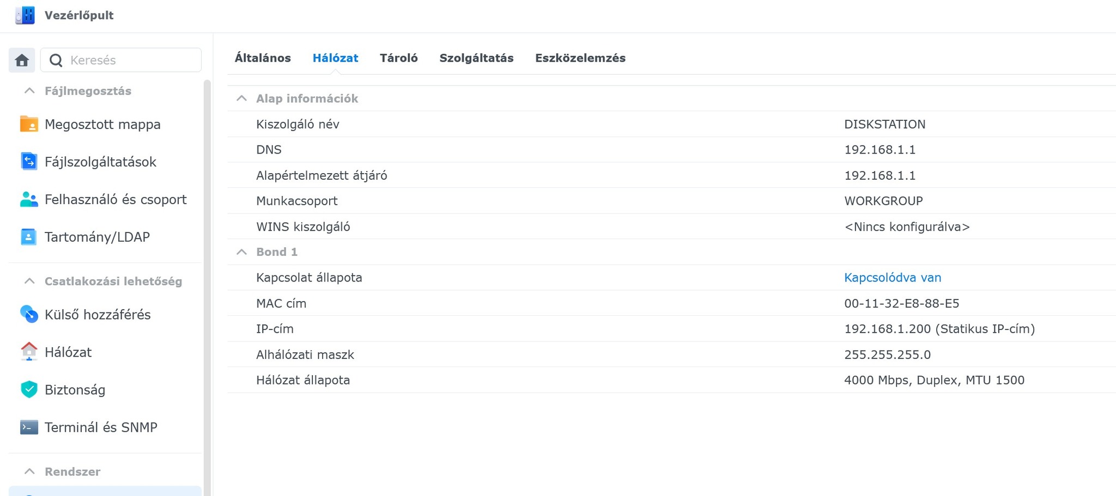Click the Kiszolgáló név label
Image resolution: width=1116 pixels, height=496 pixels.
(298, 124)
